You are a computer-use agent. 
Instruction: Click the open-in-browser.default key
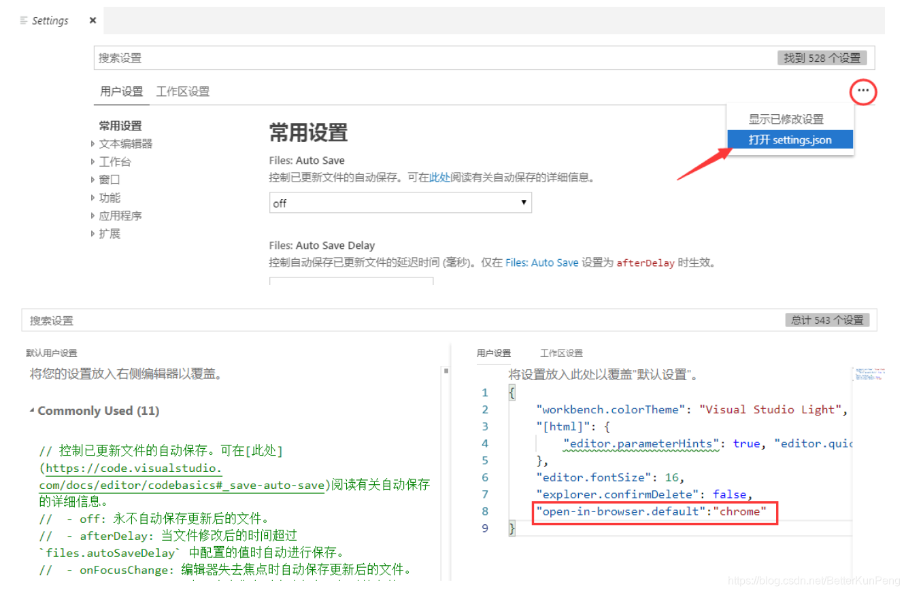point(621,511)
